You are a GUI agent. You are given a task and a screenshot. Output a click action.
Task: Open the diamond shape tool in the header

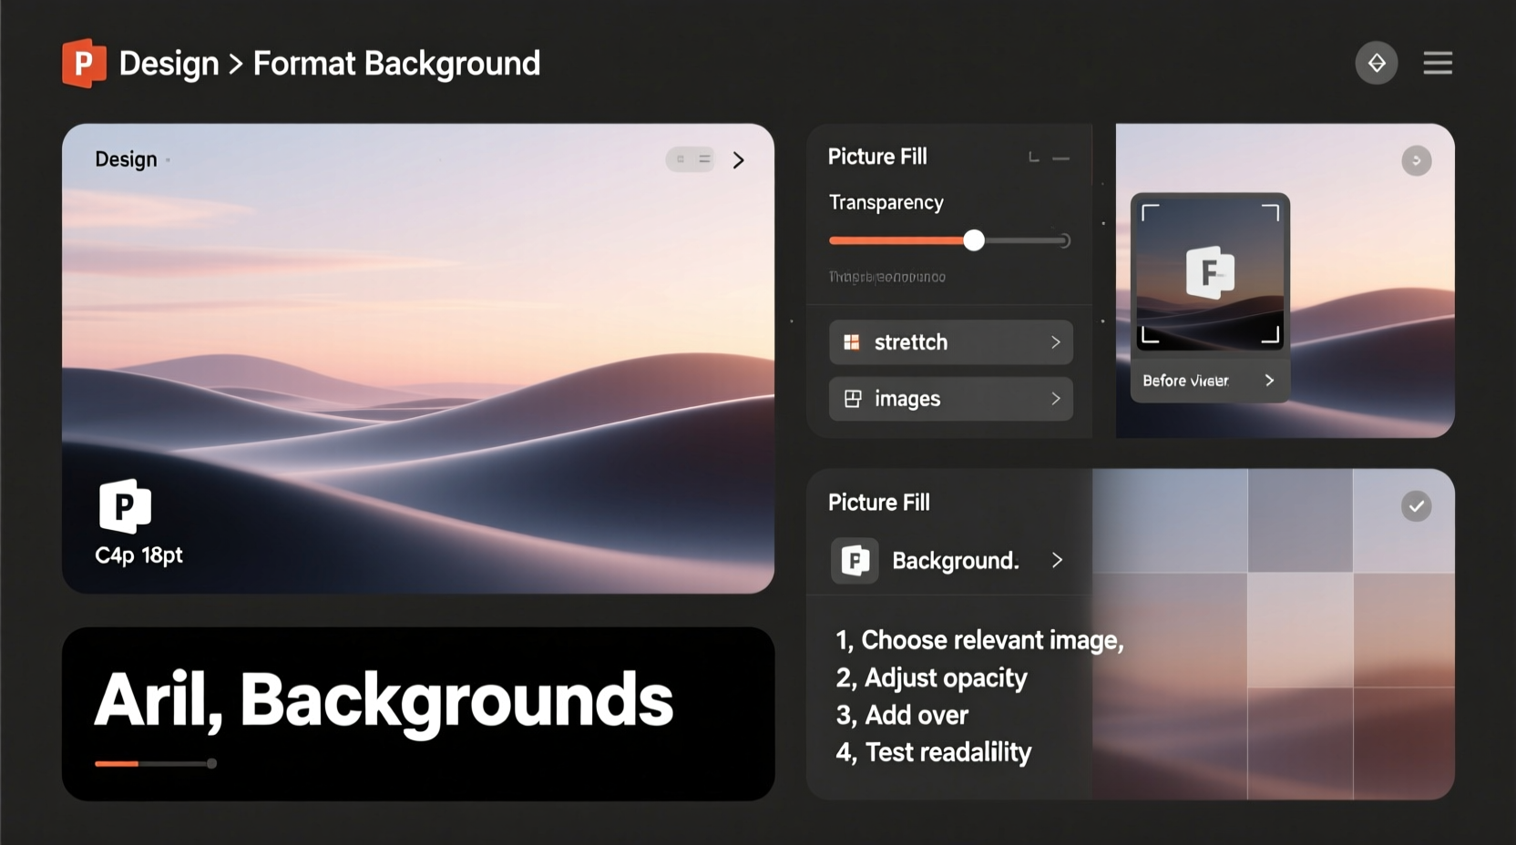(x=1377, y=63)
